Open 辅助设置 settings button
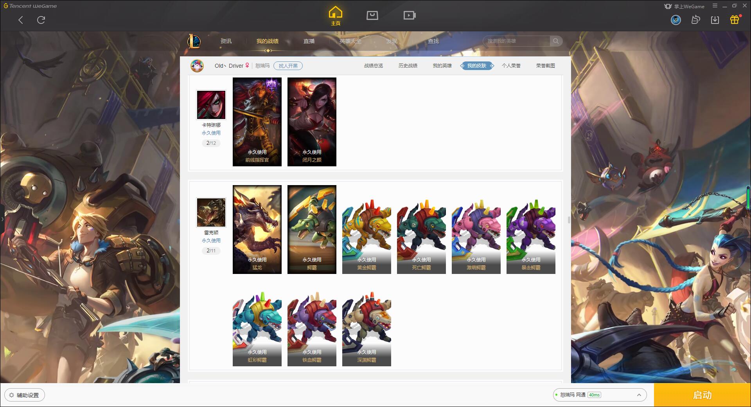The width and height of the screenshot is (751, 407). pyautogui.click(x=24, y=395)
